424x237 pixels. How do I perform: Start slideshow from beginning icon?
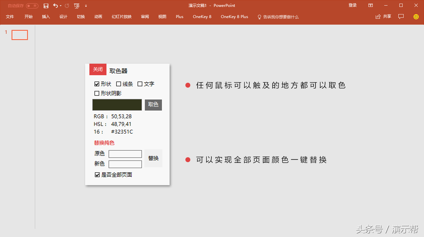77,6
